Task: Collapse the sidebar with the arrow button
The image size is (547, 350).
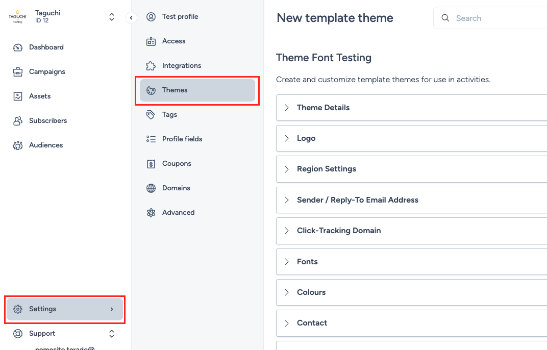Action: point(131,18)
